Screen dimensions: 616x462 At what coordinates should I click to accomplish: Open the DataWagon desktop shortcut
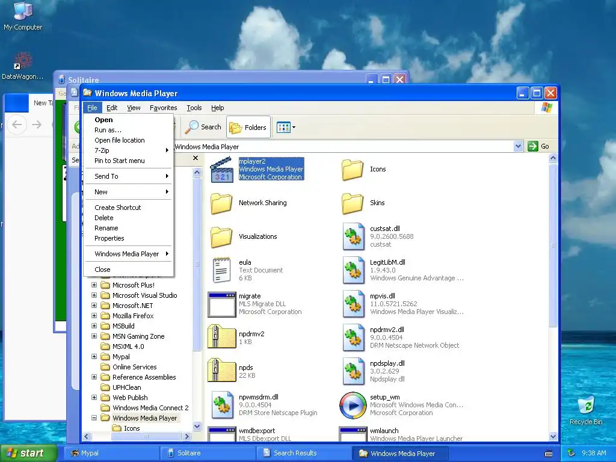[x=22, y=66]
